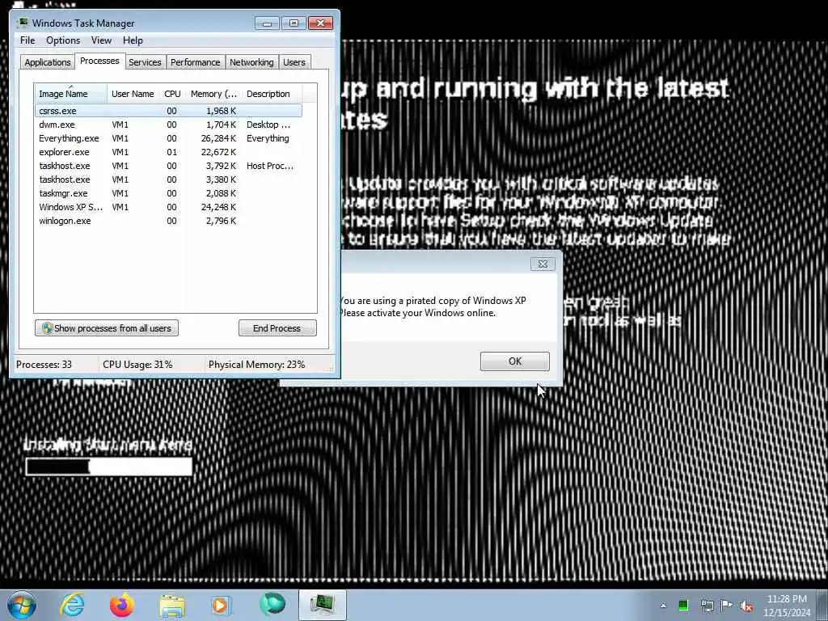Open the Options menu

tap(63, 40)
